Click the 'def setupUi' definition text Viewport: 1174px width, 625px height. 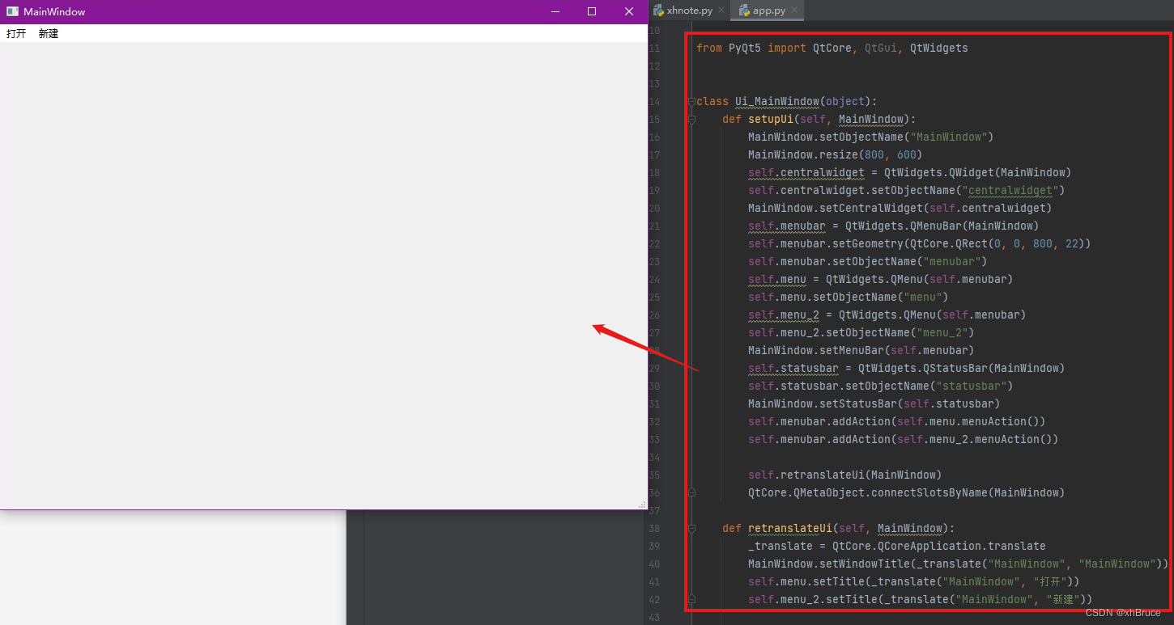[819, 119]
